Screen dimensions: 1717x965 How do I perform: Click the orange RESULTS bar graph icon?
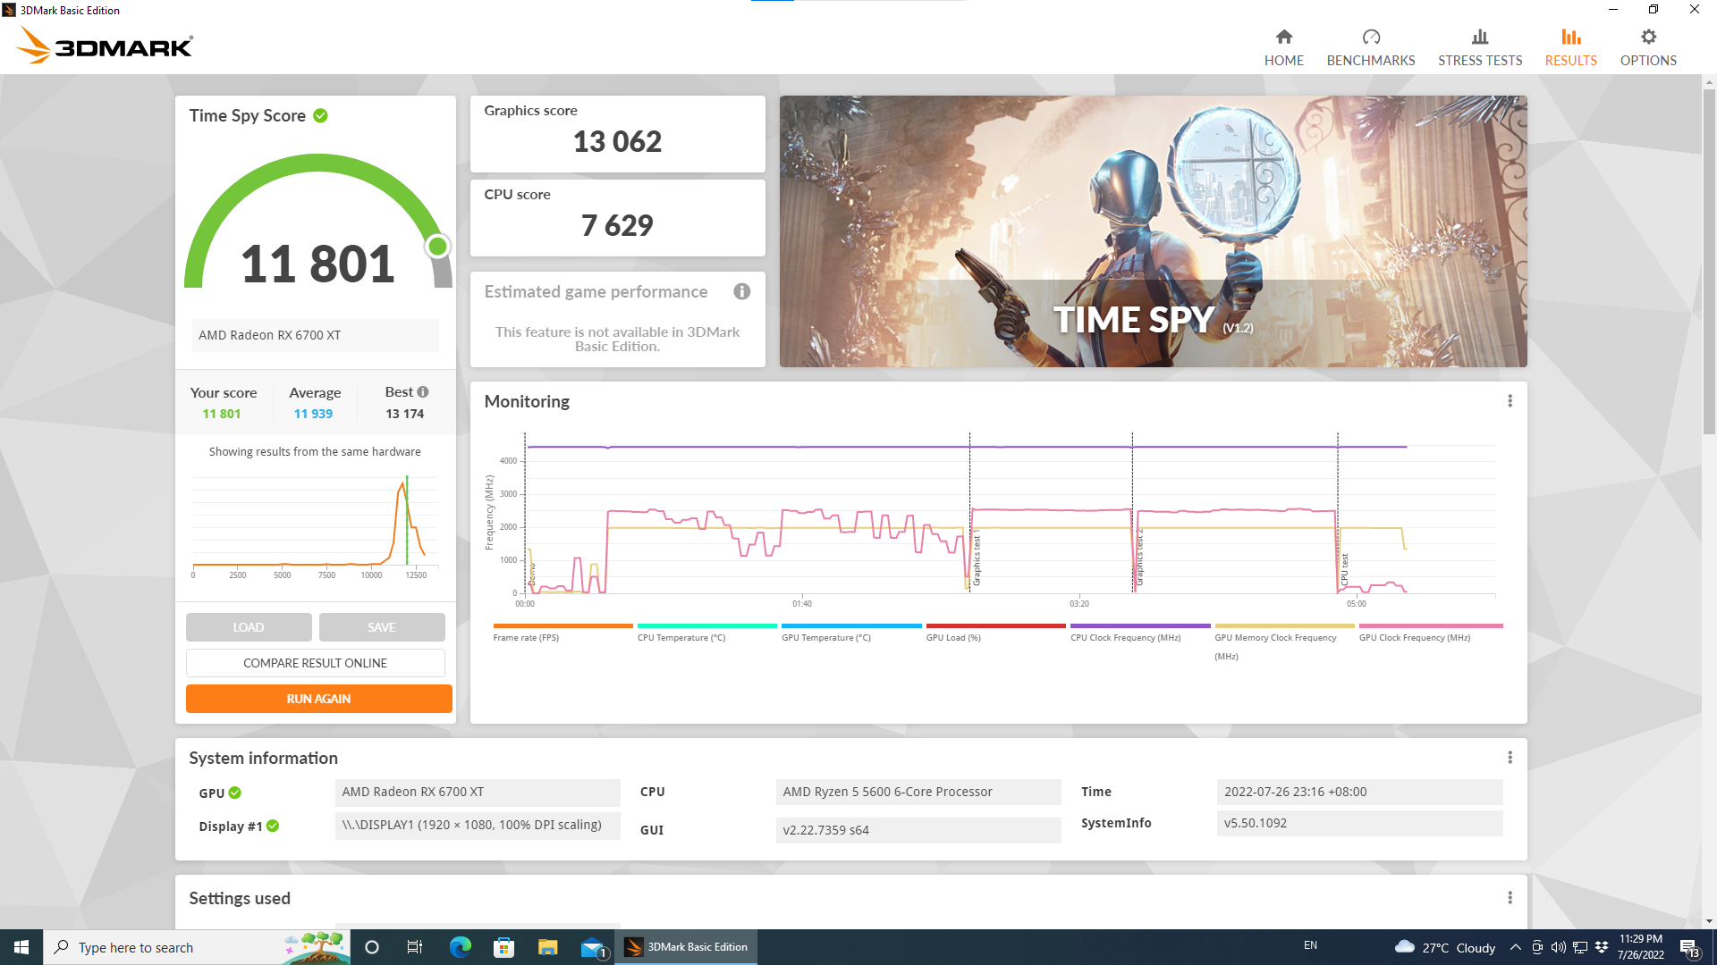(1570, 37)
